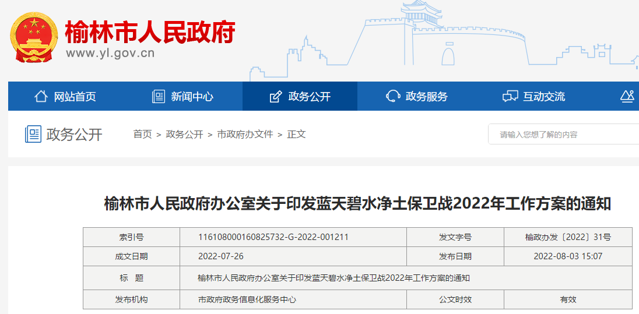Go to 市政府办文件 breadcrumb link

tap(245, 134)
